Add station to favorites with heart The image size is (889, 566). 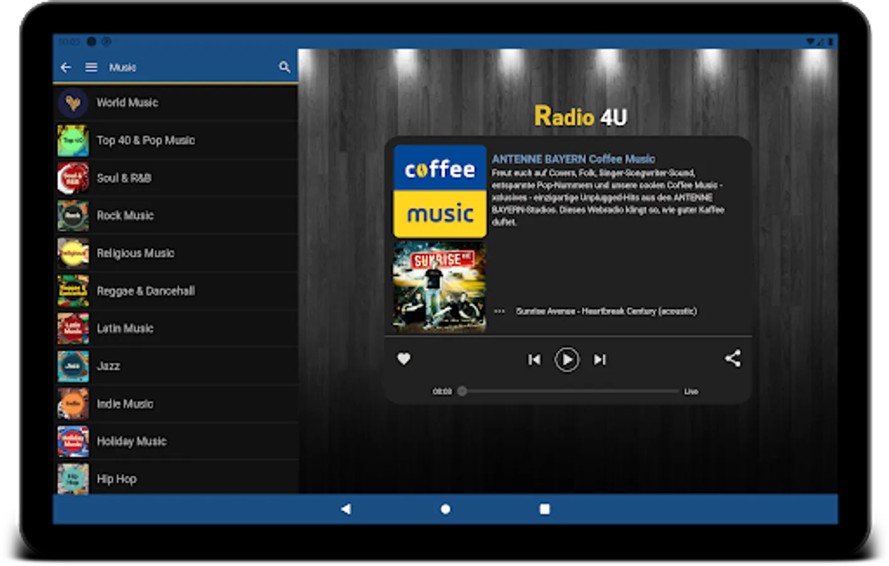click(404, 358)
